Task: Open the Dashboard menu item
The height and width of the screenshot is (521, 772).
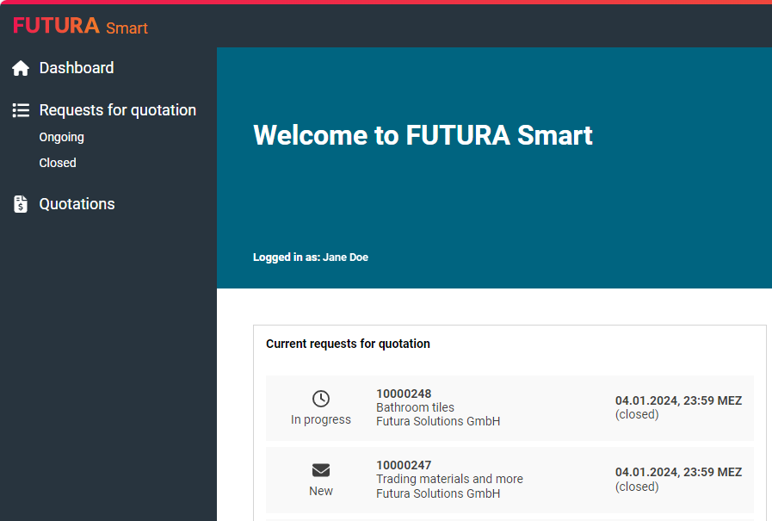Action: pos(77,68)
